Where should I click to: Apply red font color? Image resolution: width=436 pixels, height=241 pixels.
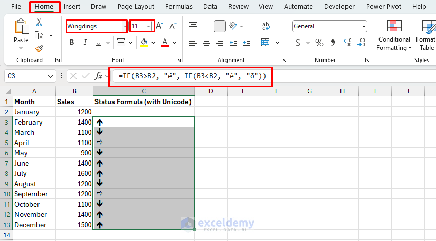click(165, 42)
